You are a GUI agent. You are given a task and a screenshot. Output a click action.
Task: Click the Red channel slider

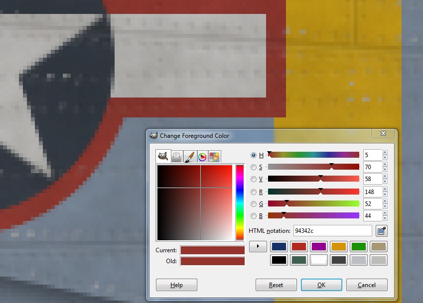point(313,192)
